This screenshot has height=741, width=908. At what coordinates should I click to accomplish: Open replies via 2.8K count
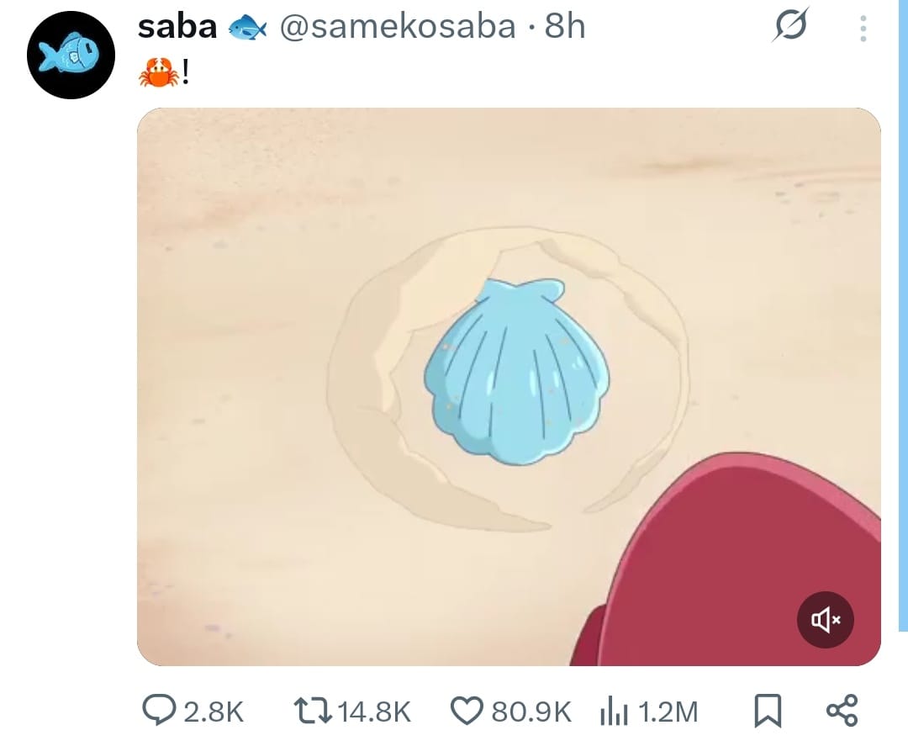tap(214, 712)
